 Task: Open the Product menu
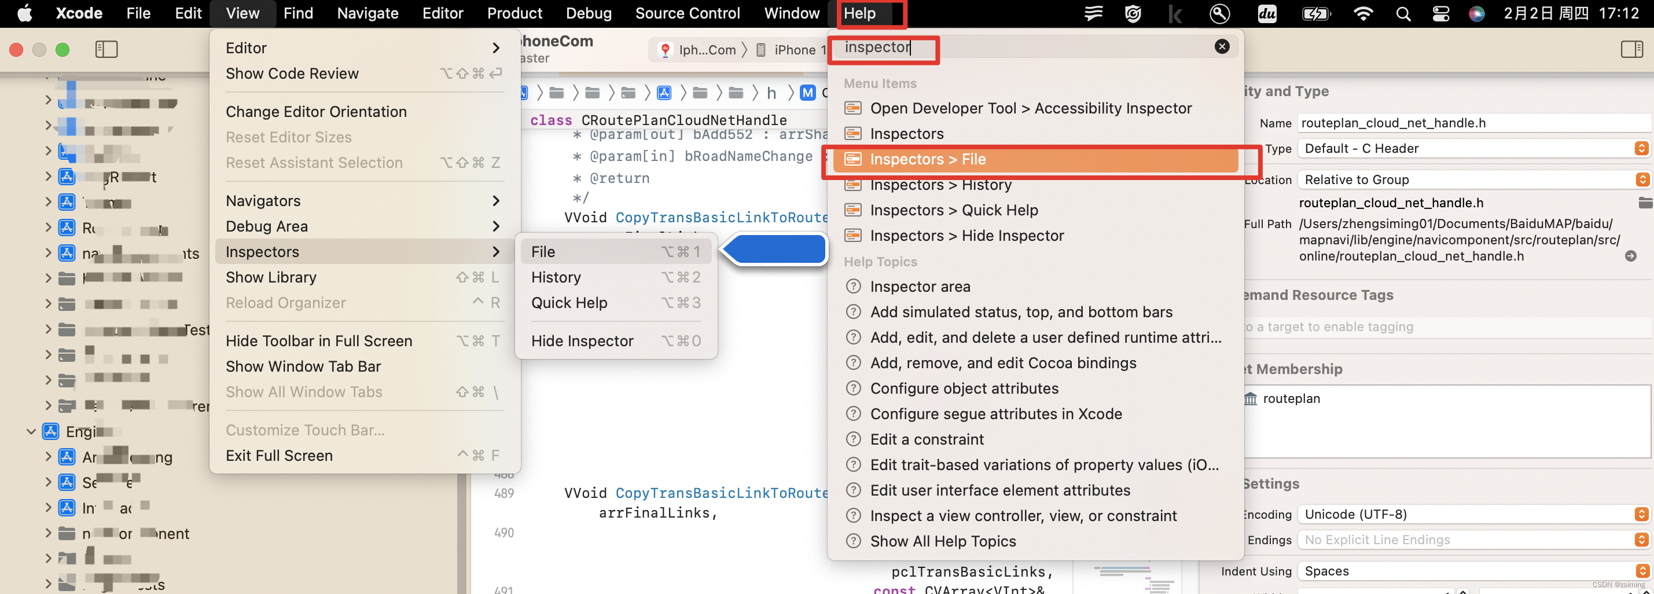tap(514, 13)
